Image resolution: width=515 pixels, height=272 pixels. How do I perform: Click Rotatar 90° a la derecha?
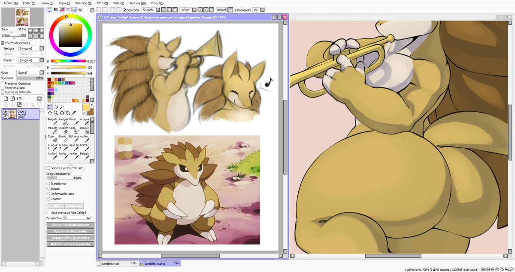click(70, 238)
